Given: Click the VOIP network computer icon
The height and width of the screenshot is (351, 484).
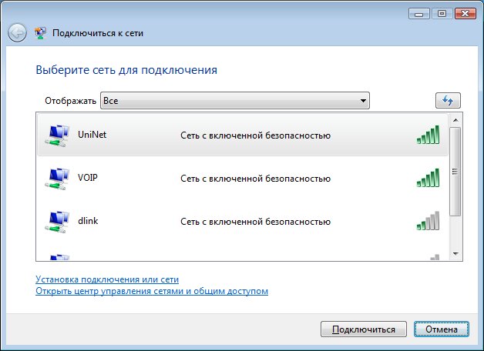Looking at the screenshot, I should coord(56,179).
